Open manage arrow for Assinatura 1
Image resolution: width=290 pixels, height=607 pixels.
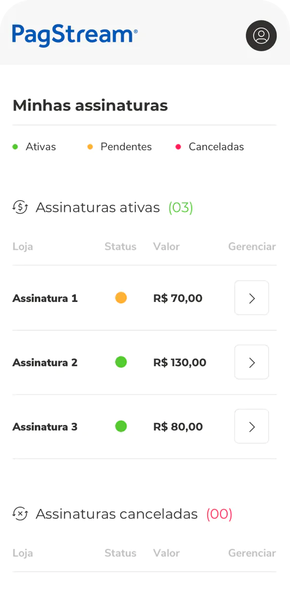tap(251, 298)
